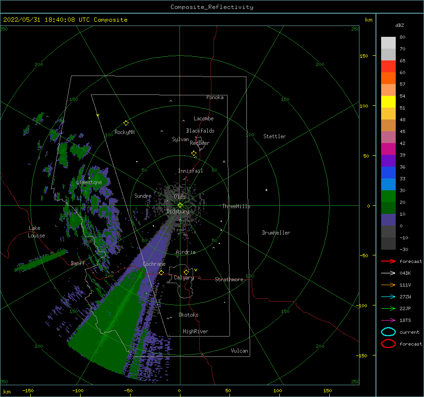Click the 30 dBZ light blue swatch
The image size is (424, 397).
(x=388, y=184)
